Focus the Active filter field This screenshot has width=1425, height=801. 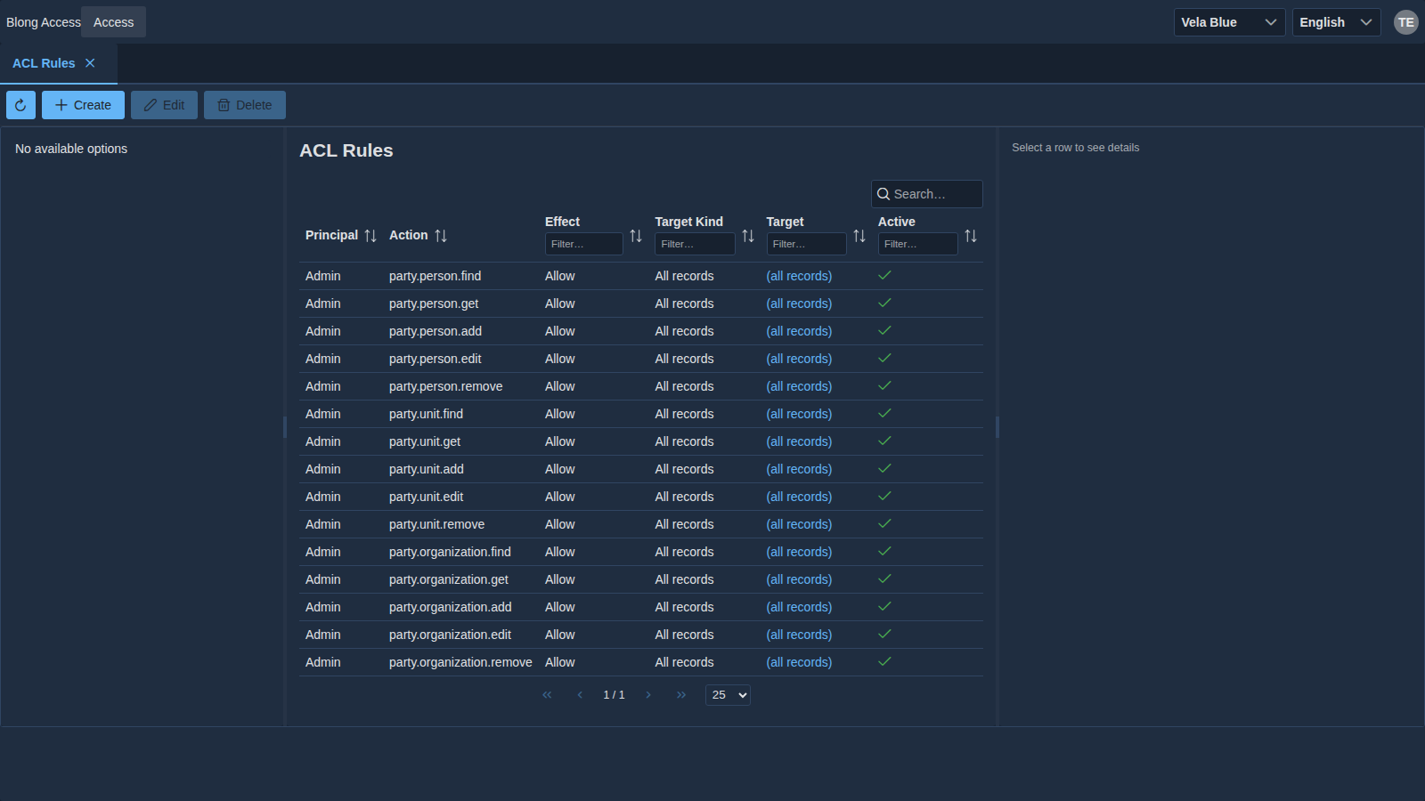(917, 244)
